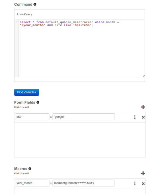
Task: Click the info icon next to Command
Action: pos(35,5)
